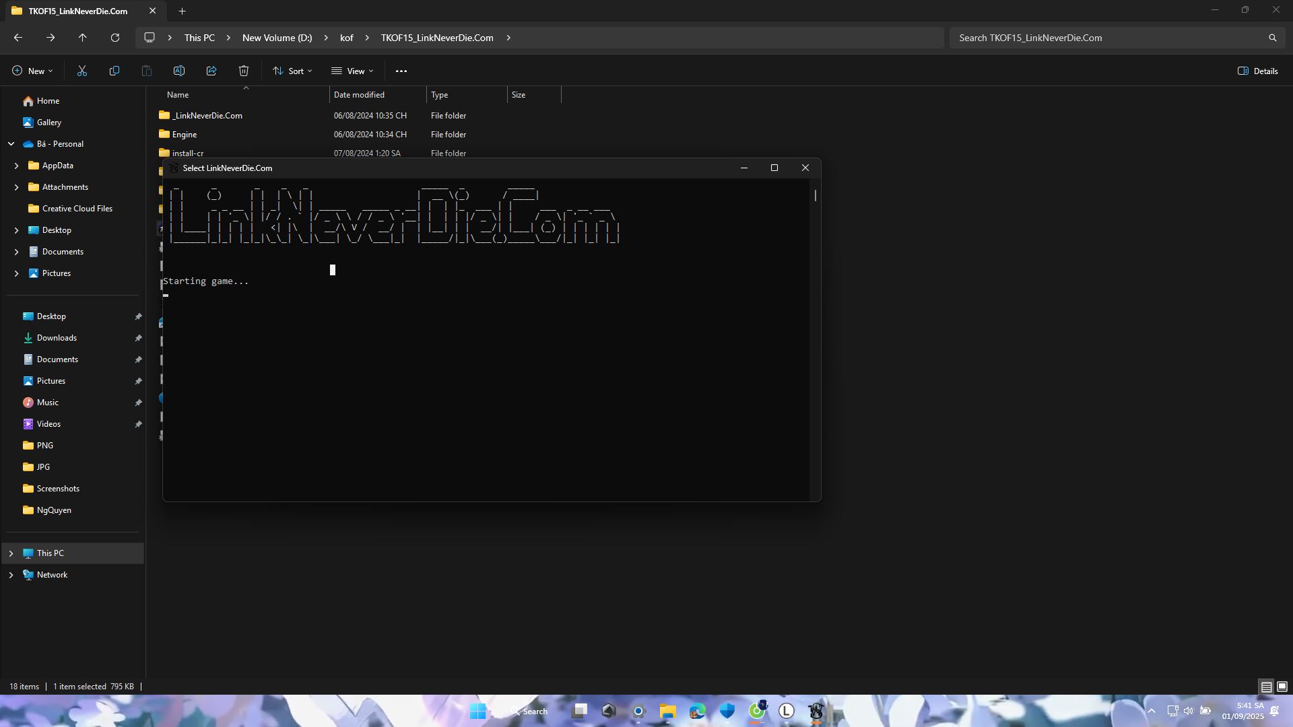
Task: Open the New item button menu
Action: (32, 71)
